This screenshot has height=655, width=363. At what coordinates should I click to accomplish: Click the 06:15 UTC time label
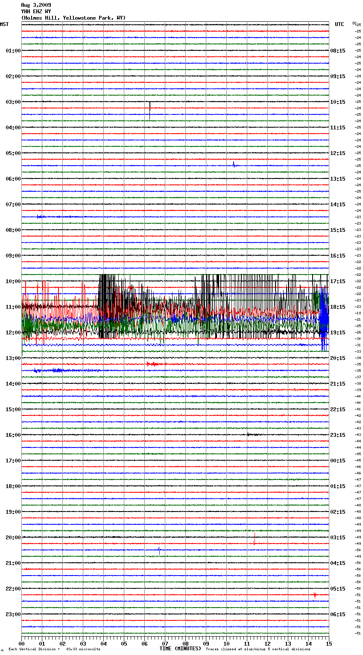pos(338,614)
